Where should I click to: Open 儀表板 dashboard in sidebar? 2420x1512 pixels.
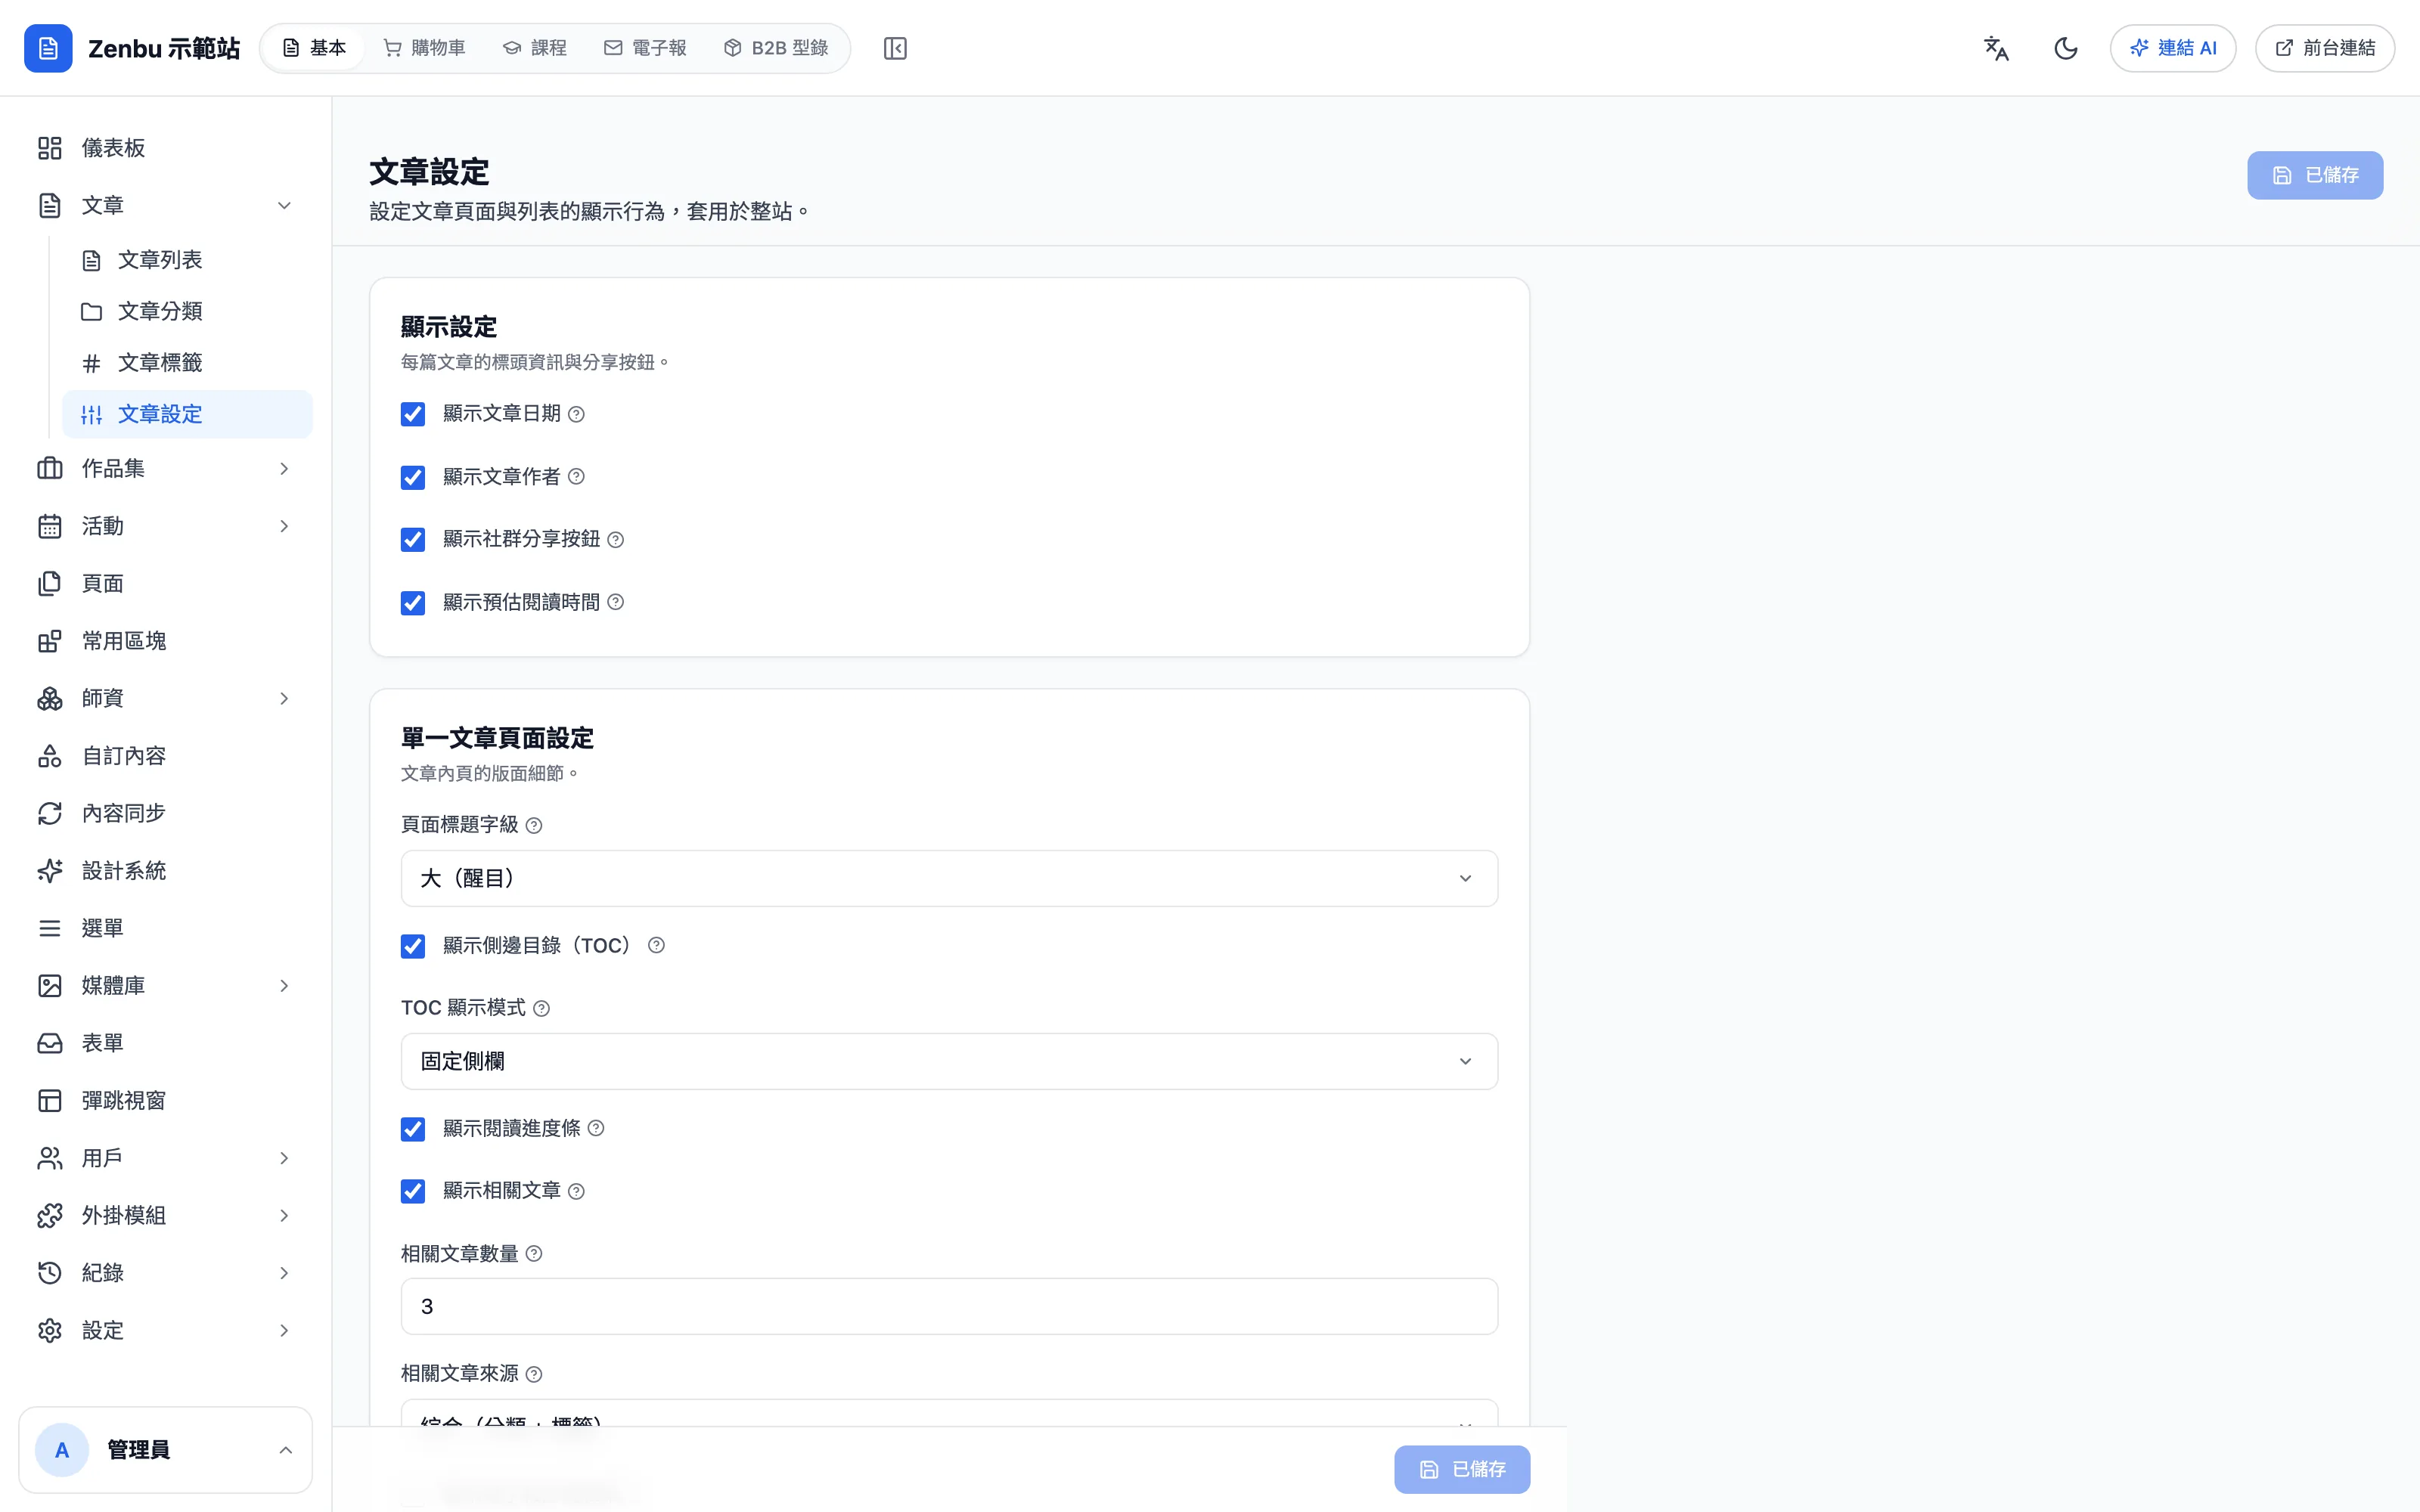point(165,148)
